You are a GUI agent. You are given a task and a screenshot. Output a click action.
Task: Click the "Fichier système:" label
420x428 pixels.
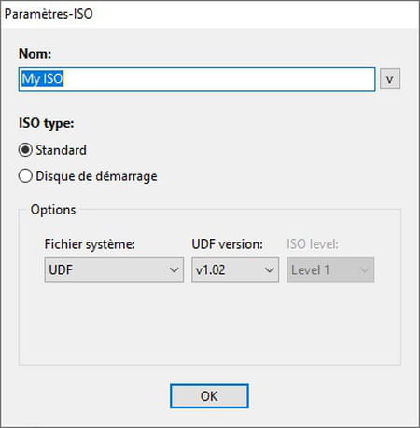pyautogui.click(x=90, y=244)
